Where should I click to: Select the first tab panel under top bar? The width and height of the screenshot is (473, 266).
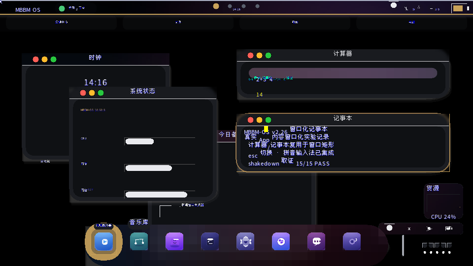tap(61, 22)
